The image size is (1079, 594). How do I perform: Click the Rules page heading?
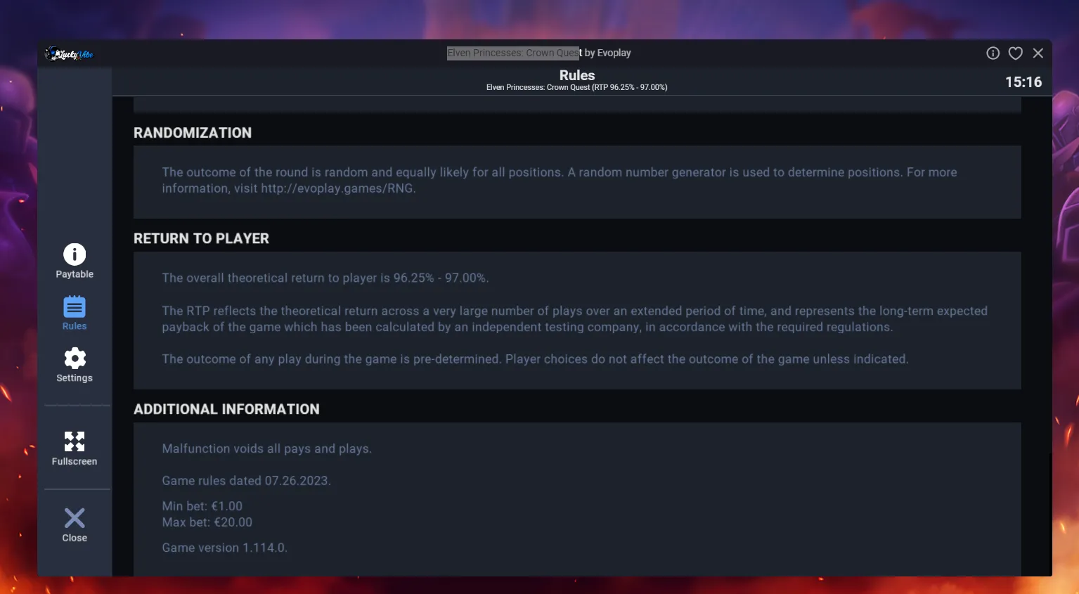pos(577,75)
